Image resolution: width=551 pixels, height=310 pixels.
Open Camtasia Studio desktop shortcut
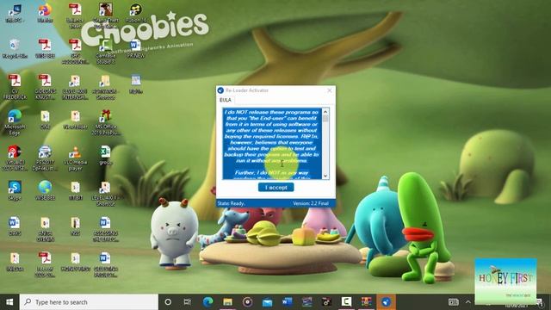point(105,52)
